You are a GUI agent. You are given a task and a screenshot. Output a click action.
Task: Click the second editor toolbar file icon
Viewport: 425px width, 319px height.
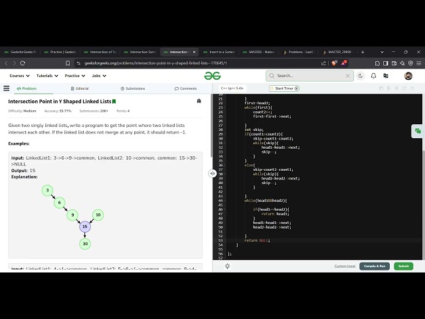tap(388, 88)
